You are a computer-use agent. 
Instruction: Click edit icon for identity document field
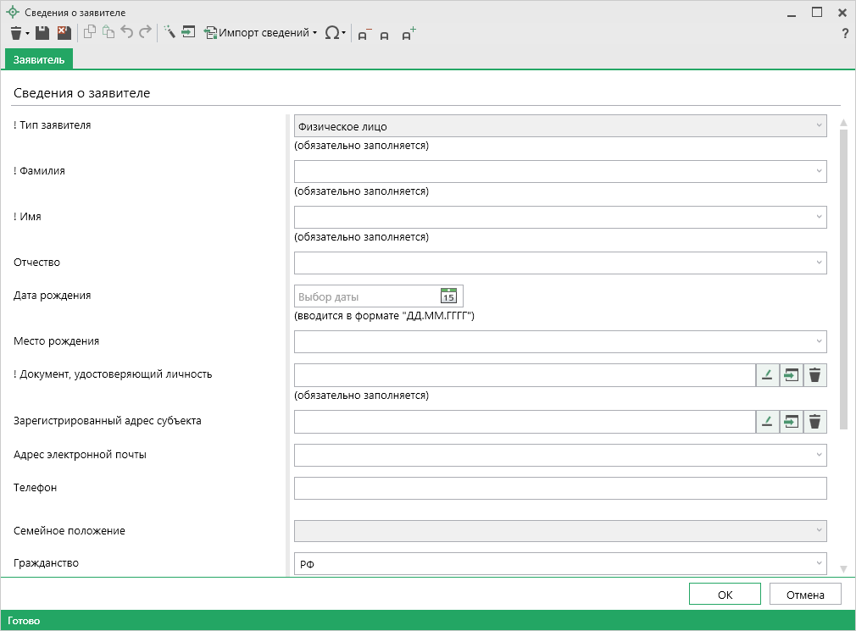coord(767,375)
